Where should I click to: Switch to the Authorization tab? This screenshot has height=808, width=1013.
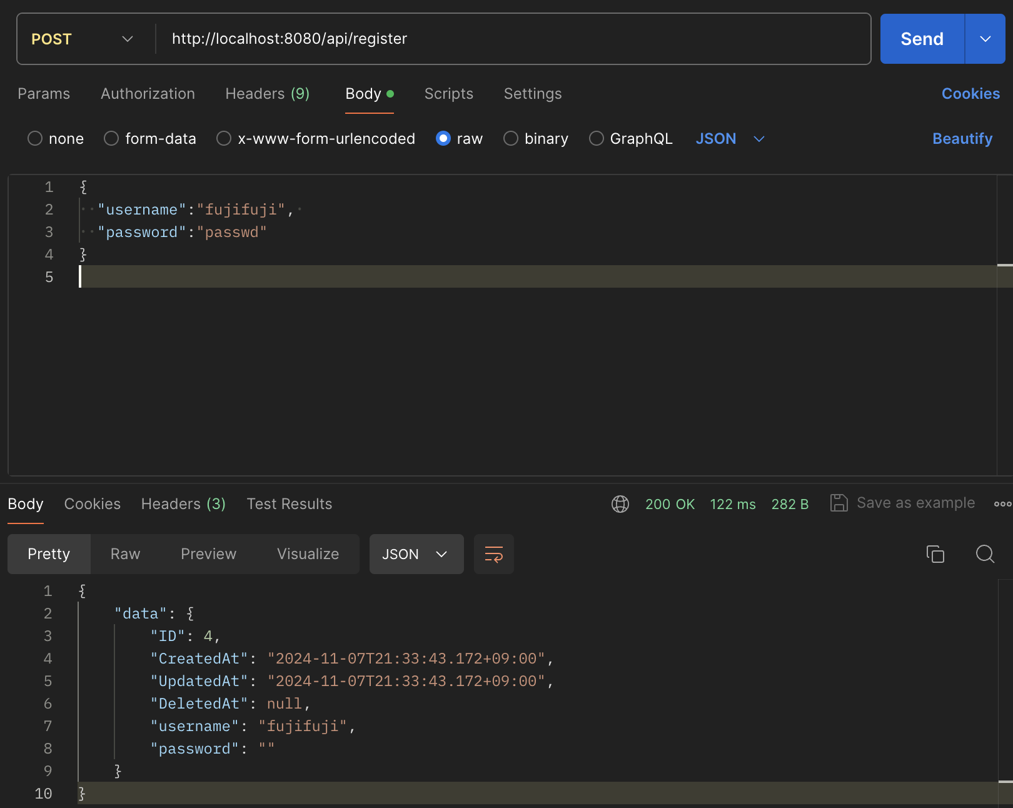click(148, 93)
